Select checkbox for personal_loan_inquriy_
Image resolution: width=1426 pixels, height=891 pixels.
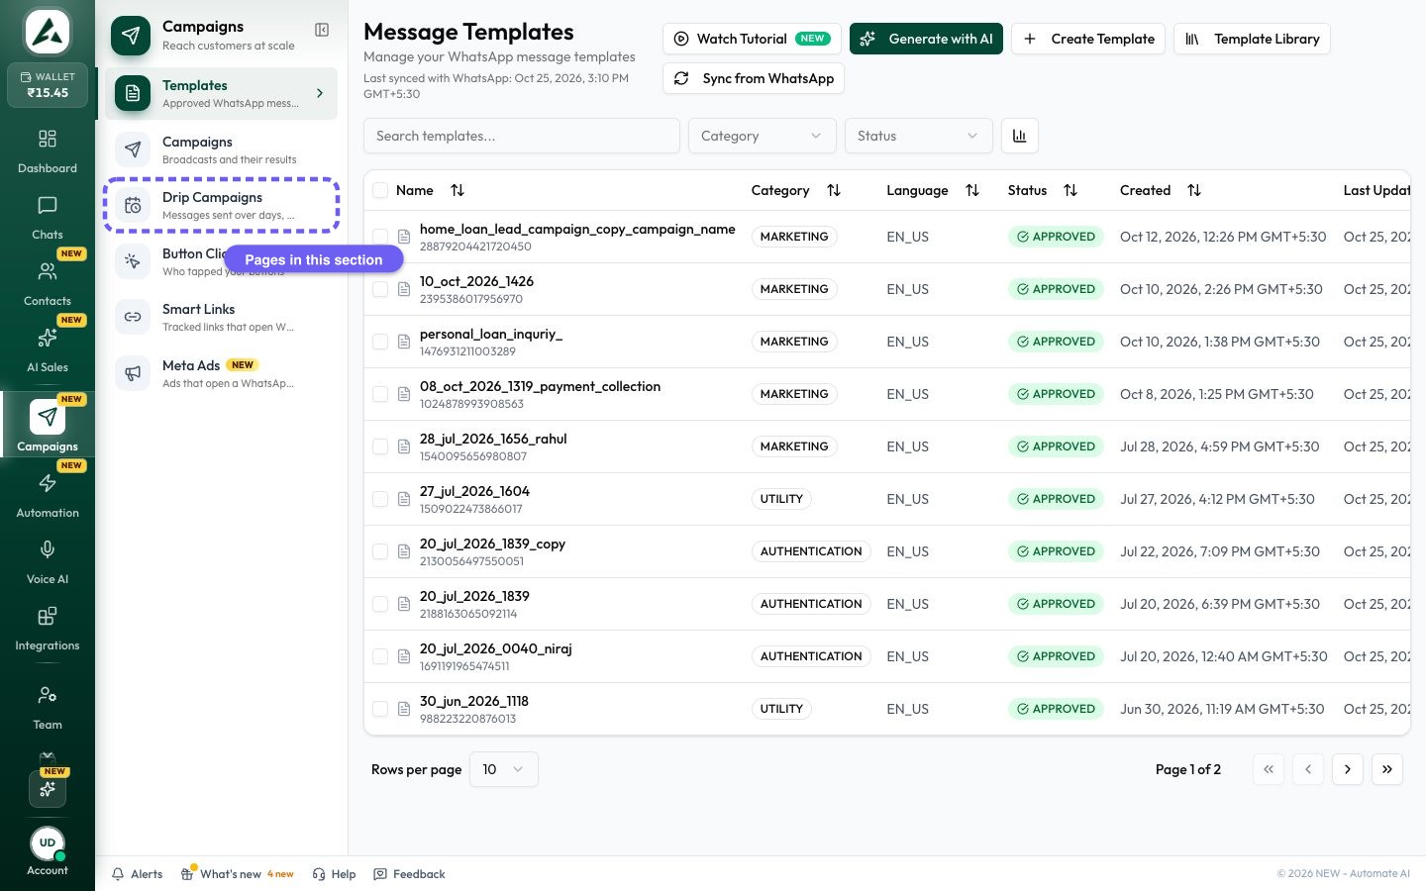380,342
